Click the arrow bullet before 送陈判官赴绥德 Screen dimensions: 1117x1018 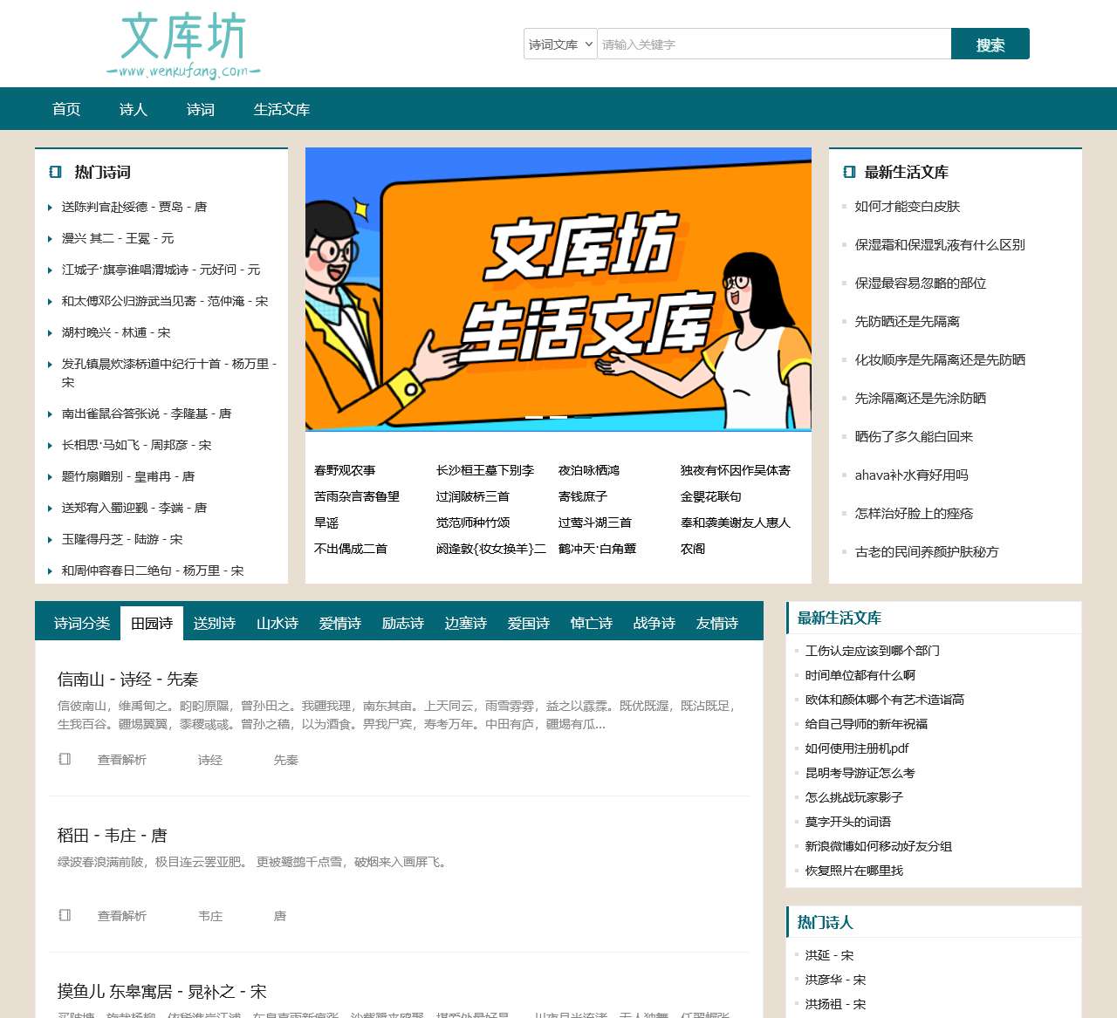[x=49, y=208]
